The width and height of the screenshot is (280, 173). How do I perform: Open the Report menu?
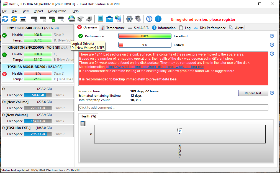click(38, 11)
